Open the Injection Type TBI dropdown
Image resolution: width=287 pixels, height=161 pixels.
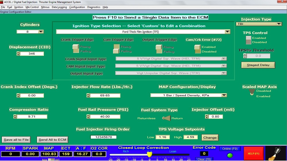(x=279, y=24)
